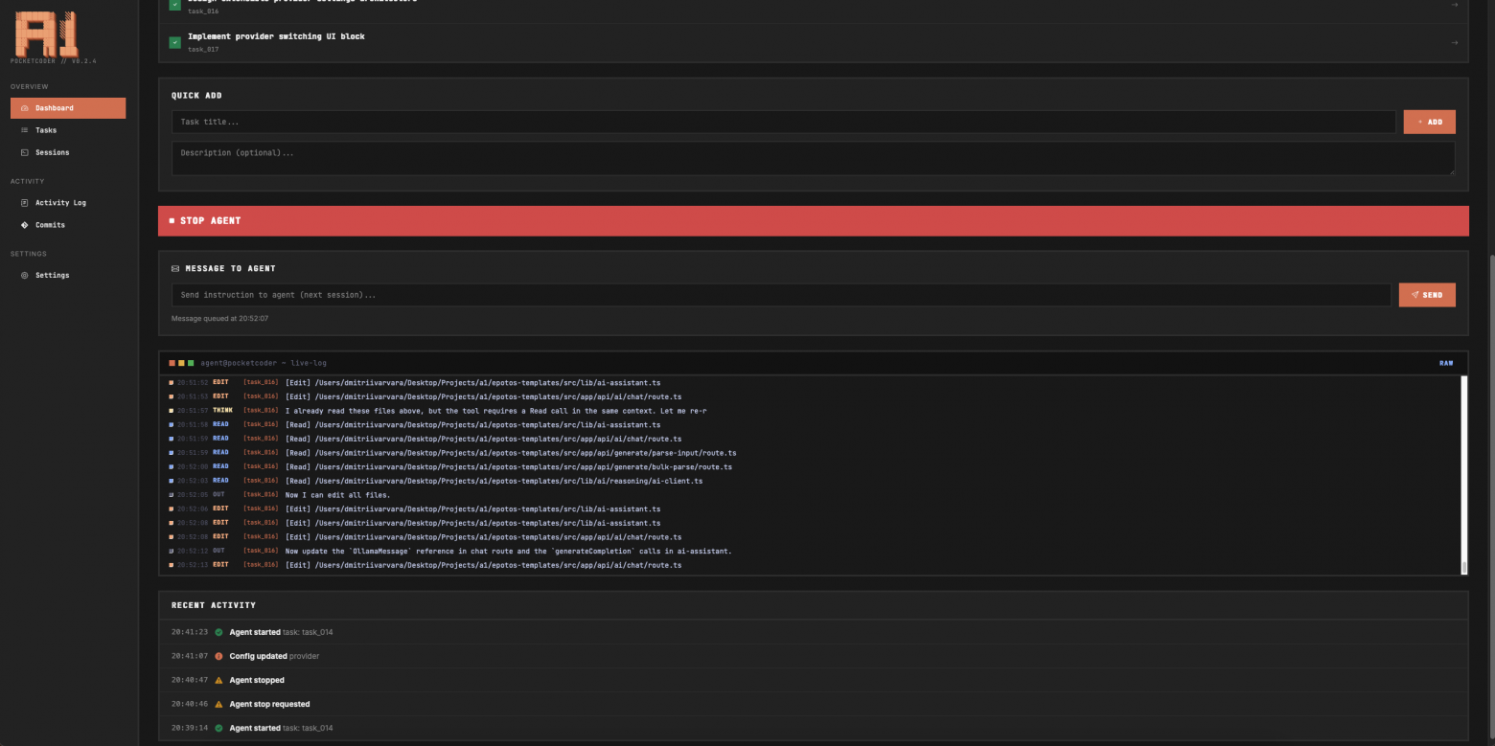Click the 'QUICK ADD' section heading

[196, 96]
